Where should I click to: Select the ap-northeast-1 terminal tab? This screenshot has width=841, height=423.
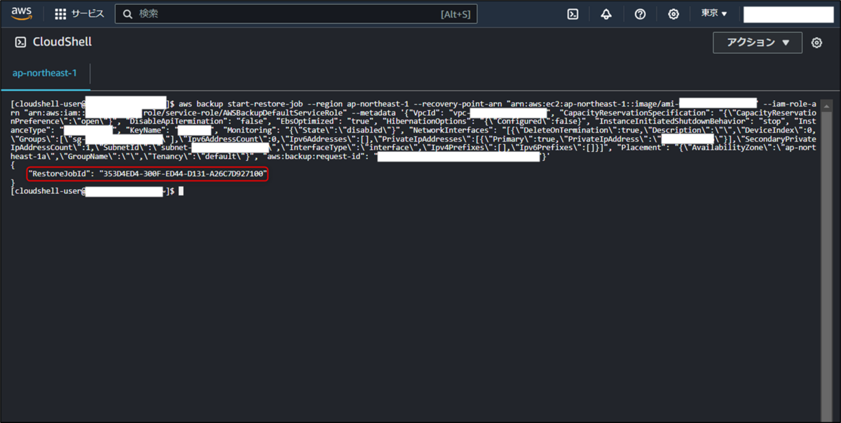tap(45, 74)
